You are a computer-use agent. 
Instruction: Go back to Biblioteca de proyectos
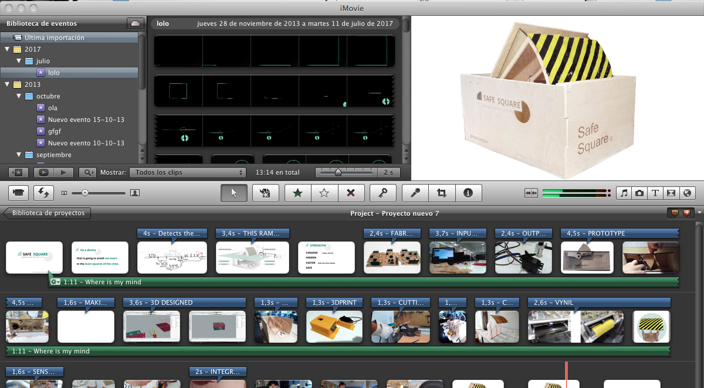tap(47, 213)
